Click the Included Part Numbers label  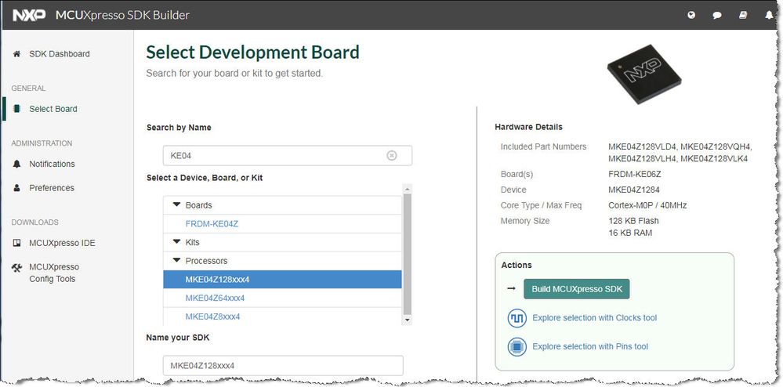543,146
